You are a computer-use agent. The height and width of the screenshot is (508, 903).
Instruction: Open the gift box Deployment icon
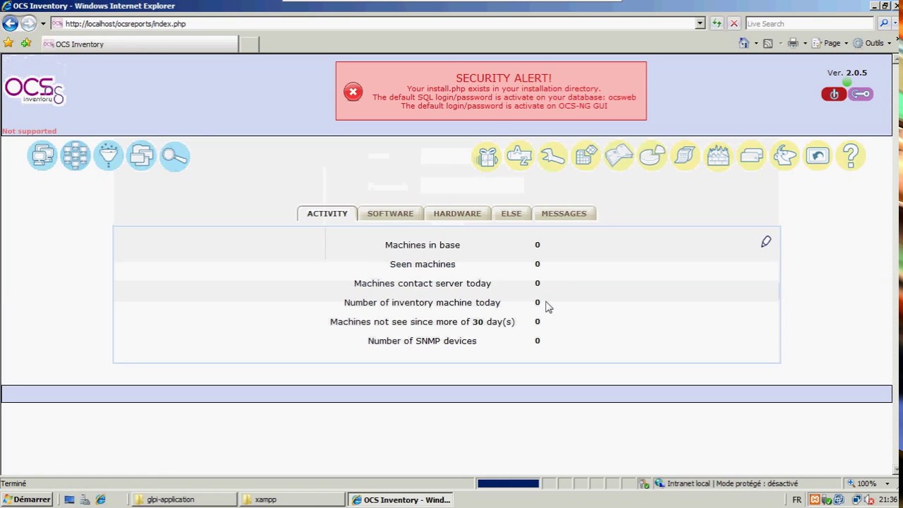(486, 156)
